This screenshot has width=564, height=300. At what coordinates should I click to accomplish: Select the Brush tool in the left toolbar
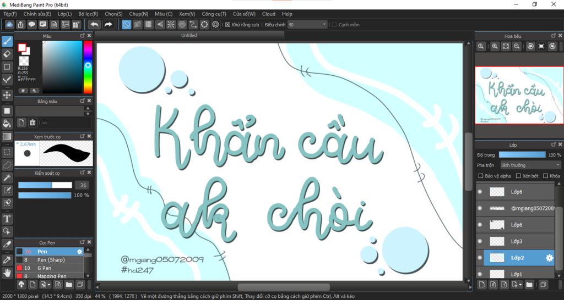[x=7, y=42]
